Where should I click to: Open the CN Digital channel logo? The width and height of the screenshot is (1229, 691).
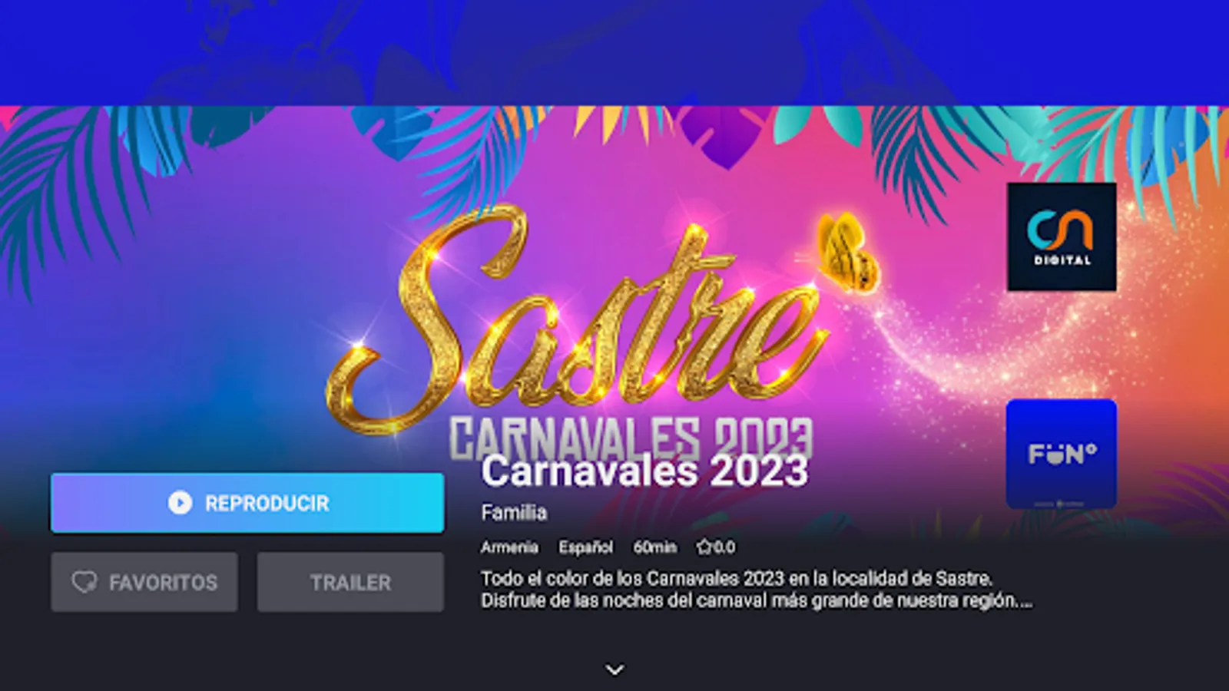click(x=1062, y=236)
